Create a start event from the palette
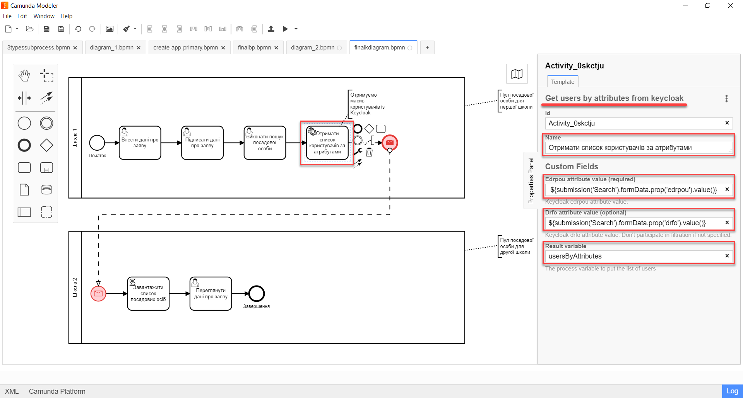Viewport: 743px width, 398px height. (24, 123)
